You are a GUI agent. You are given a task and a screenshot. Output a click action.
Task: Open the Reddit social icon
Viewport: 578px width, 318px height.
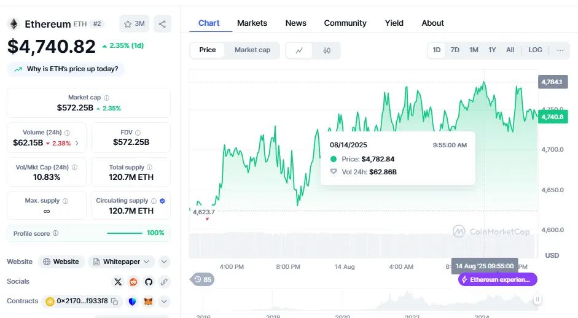(133, 282)
